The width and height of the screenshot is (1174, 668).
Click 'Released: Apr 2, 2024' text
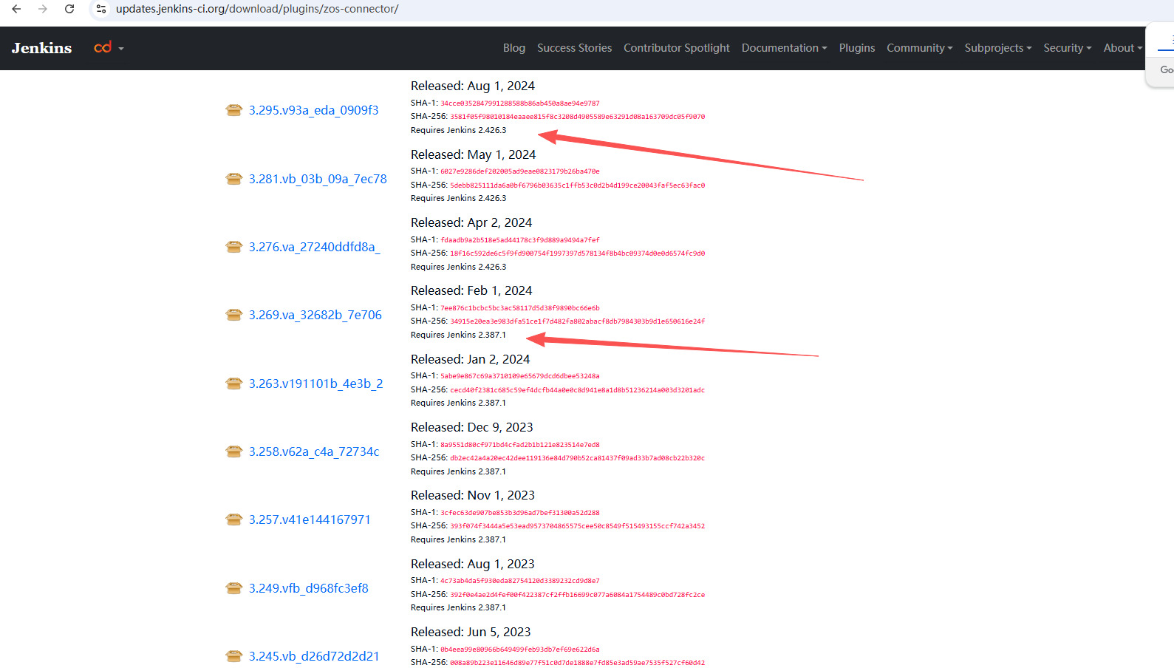point(471,222)
